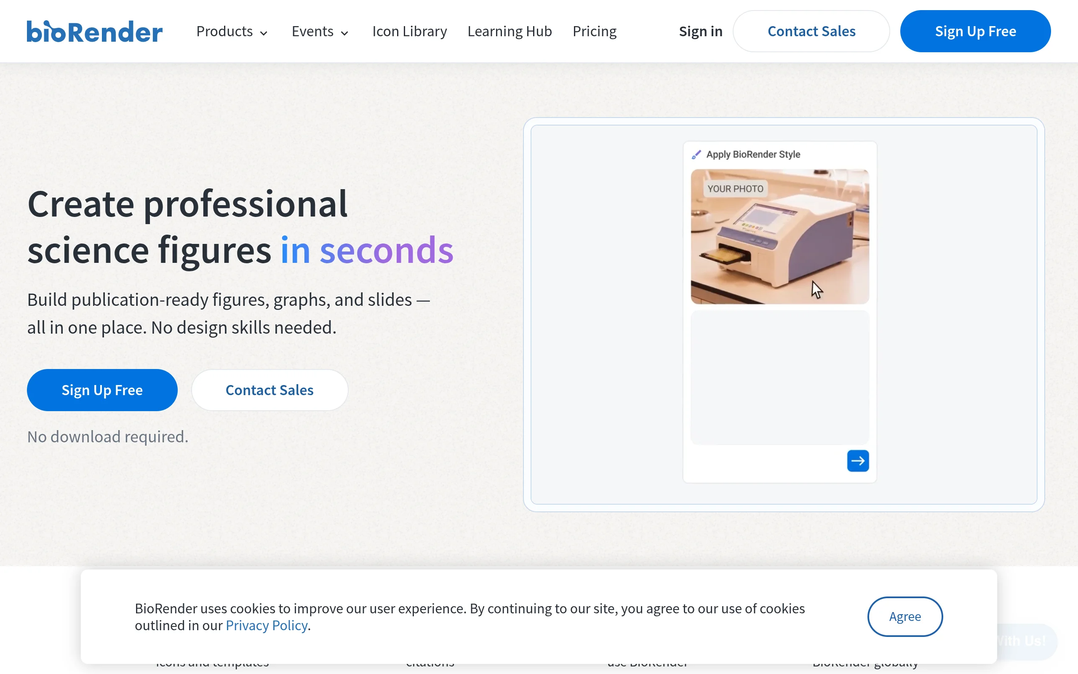Click the empty result box below the photo
This screenshot has width=1078, height=674.
click(x=779, y=377)
